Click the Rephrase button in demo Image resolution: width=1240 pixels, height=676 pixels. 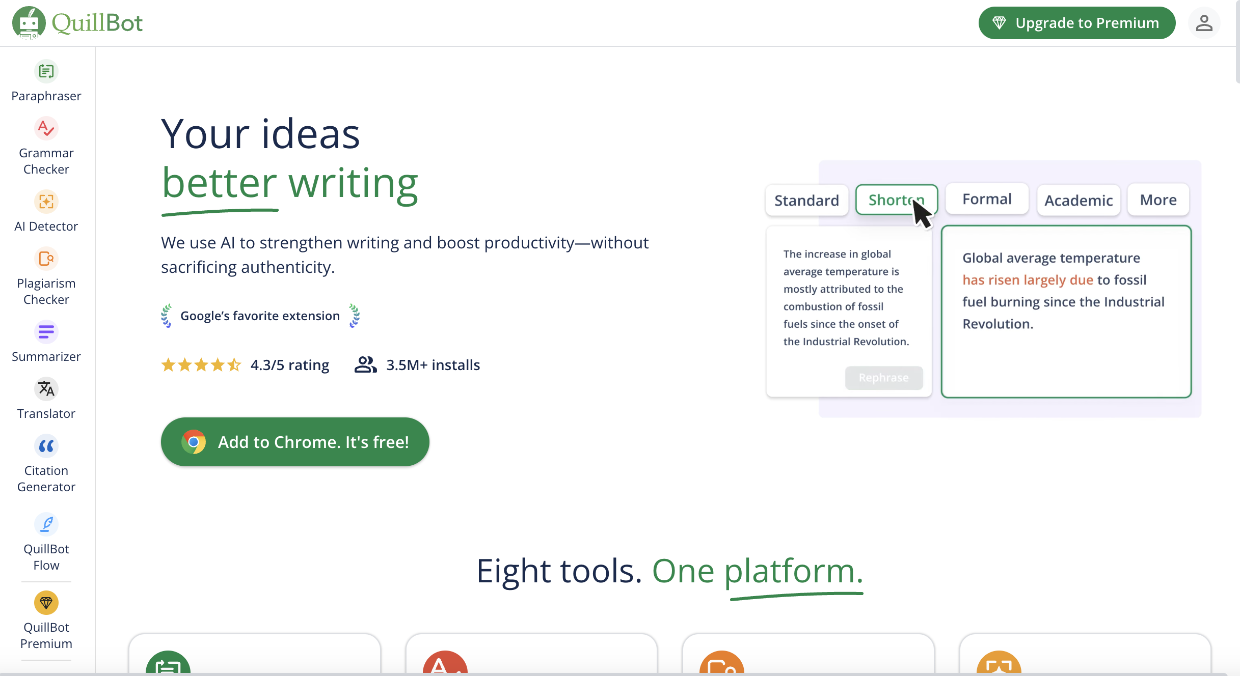click(x=884, y=378)
